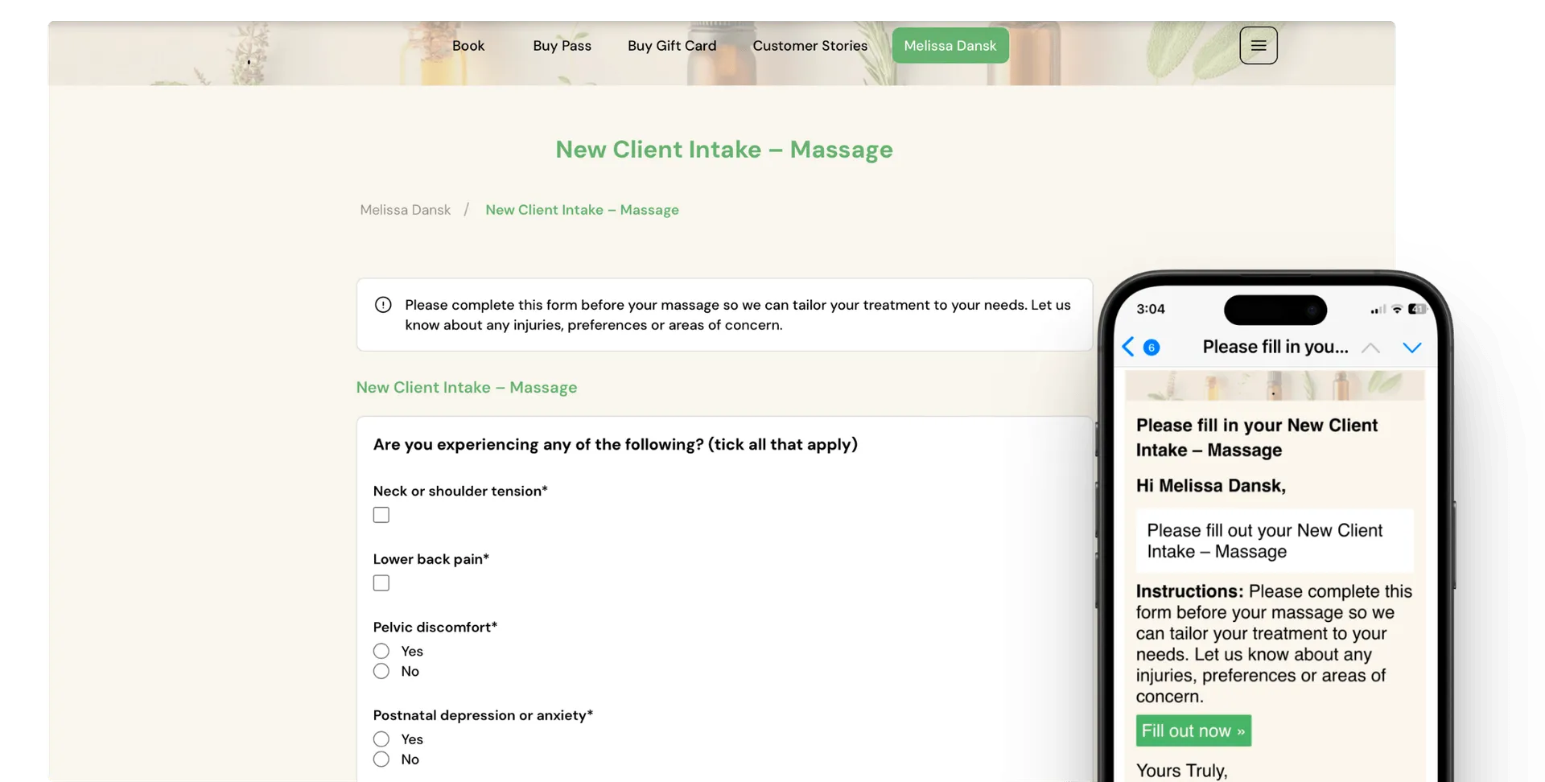
Task: Check the Lower back pain checkbox
Action: (381, 582)
